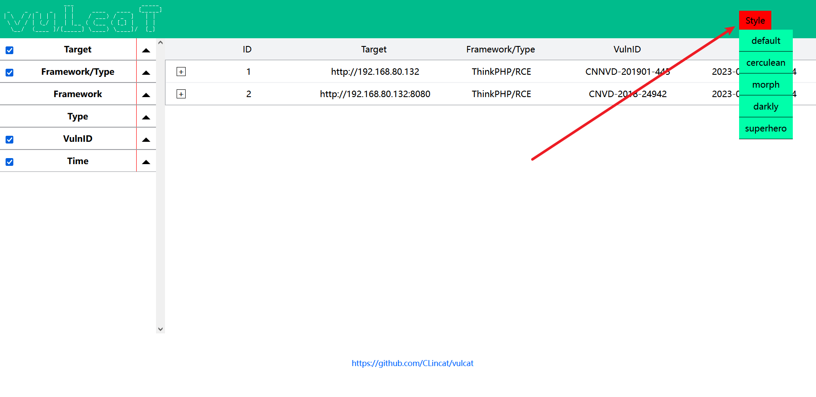Click sort arrow beside Framework filter
The width and height of the screenshot is (816, 397).
coord(146,95)
